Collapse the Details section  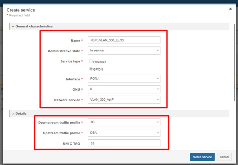click(x=13, y=114)
